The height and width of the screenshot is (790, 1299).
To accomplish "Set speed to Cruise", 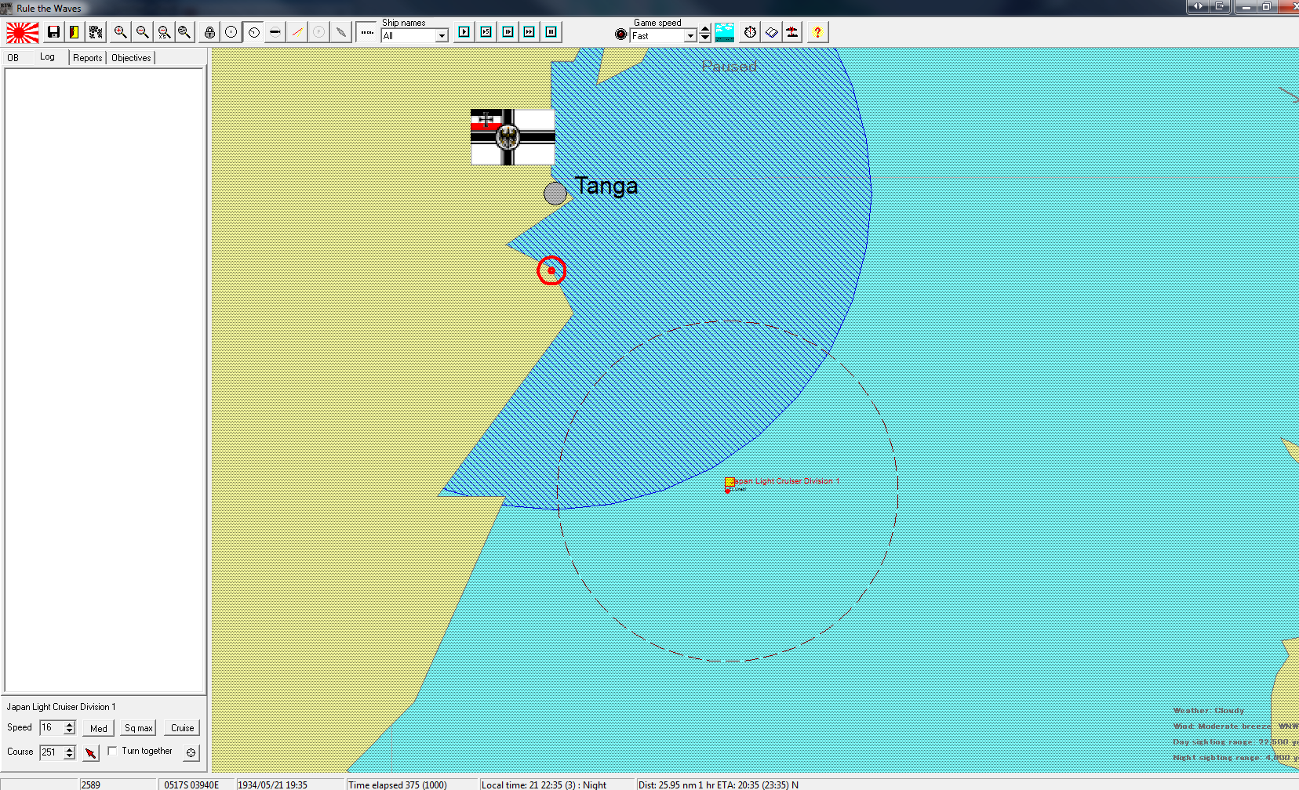I will (182, 728).
